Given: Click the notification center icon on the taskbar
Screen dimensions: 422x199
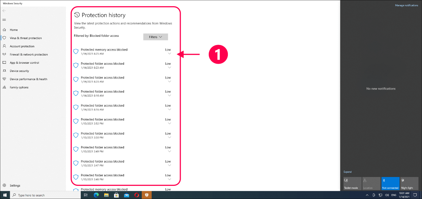Looking at the screenshot, I should [415, 195].
